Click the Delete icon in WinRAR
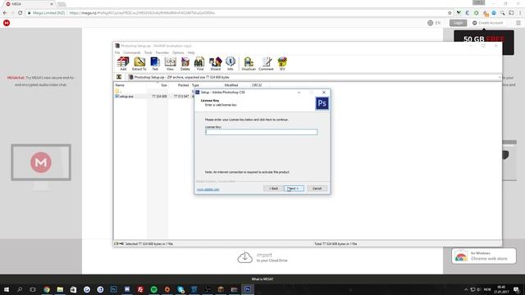The image size is (525, 295). pos(185,63)
